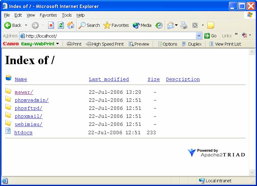Open the Canon Easy-WebPrint dropdown menu
This screenshot has height=186, width=257.
click(x=57, y=44)
